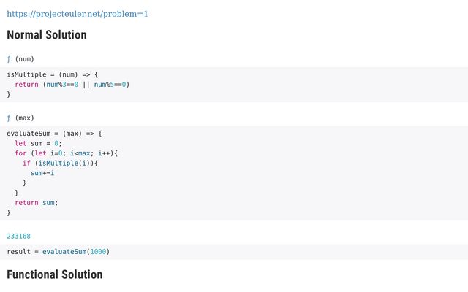Open the projecteuler.net problem=1 link

[x=78, y=14]
